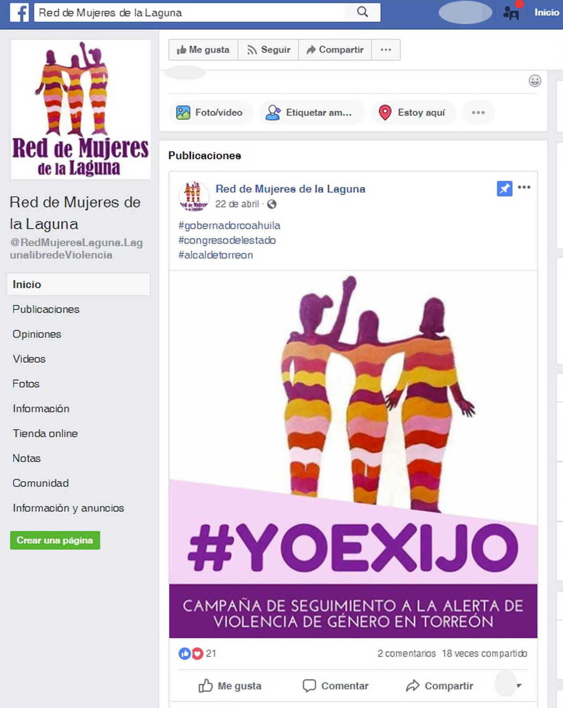Expand more composer options ellipsis
This screenshot has width=563, height=708.
pos(478,113)
